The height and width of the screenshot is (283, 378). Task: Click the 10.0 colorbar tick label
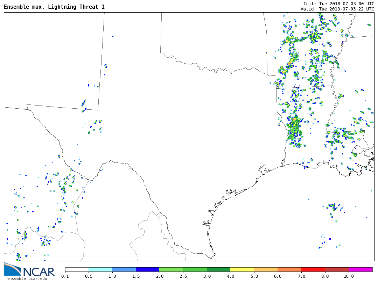coord(349,276)
